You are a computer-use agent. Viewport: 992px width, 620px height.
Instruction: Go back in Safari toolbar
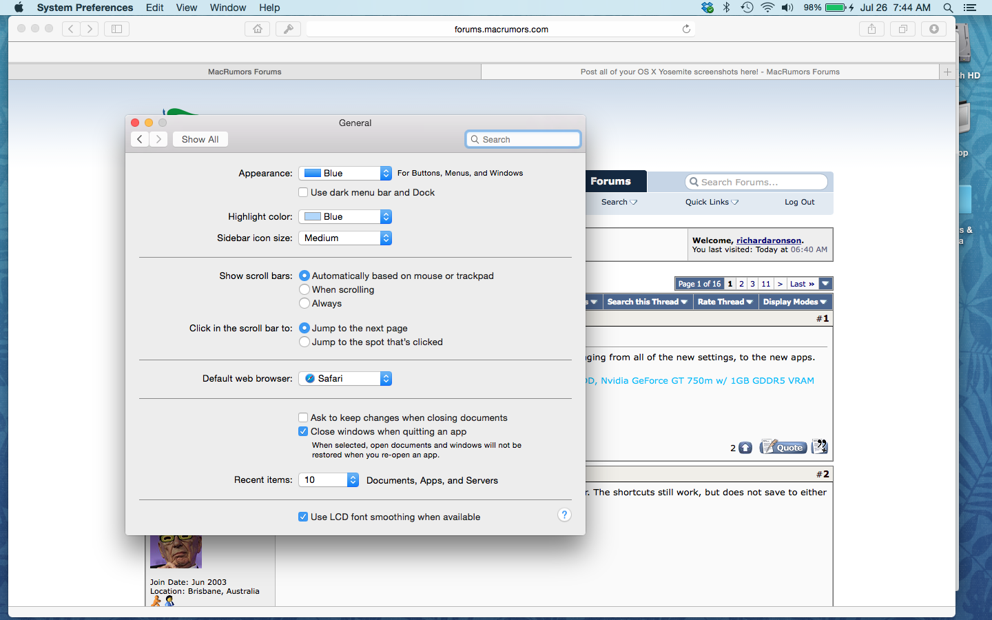(71, 29)
